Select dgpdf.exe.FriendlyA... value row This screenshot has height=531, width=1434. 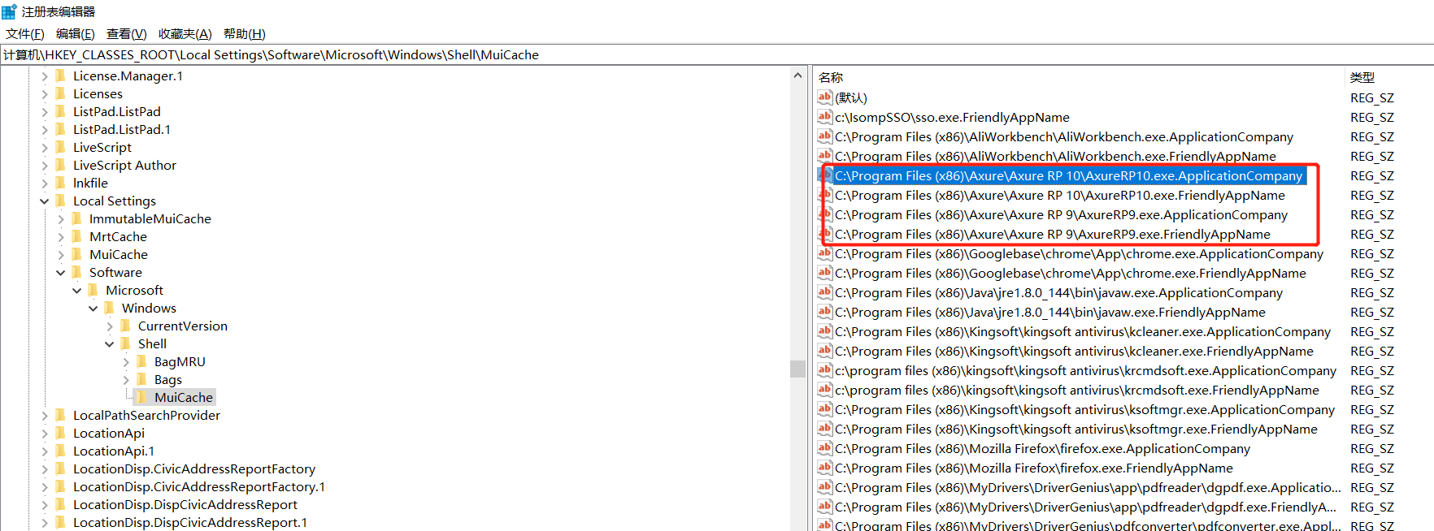pos(1086,507)
